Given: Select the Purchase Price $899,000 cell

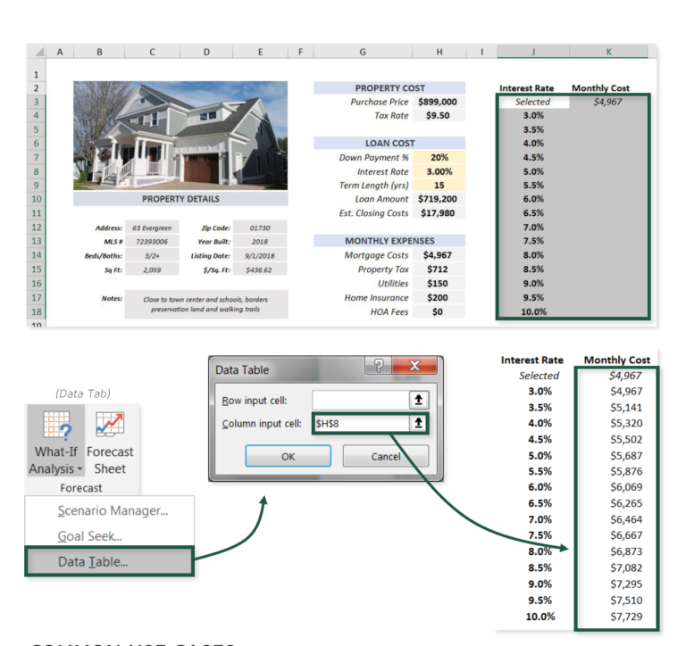Looking at the screenshot, I should [438, 102].
